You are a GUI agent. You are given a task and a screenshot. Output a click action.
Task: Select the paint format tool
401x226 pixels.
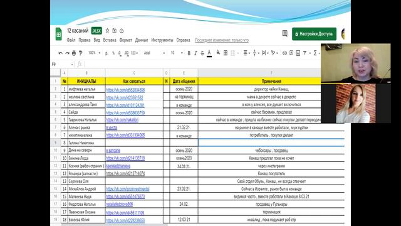click(x=81, y=53)
